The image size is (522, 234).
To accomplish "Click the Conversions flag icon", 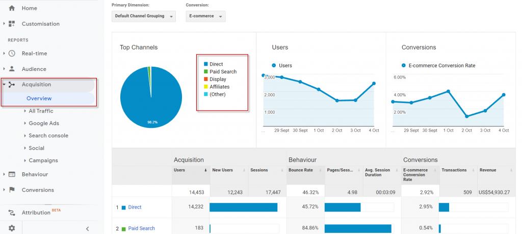I will 12,190.
